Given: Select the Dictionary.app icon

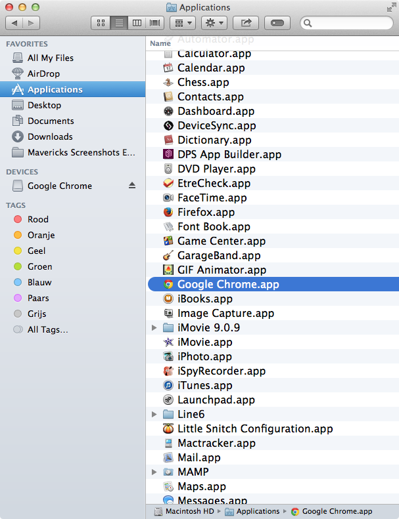Looking at the screenshot, I should pos(168,140).
